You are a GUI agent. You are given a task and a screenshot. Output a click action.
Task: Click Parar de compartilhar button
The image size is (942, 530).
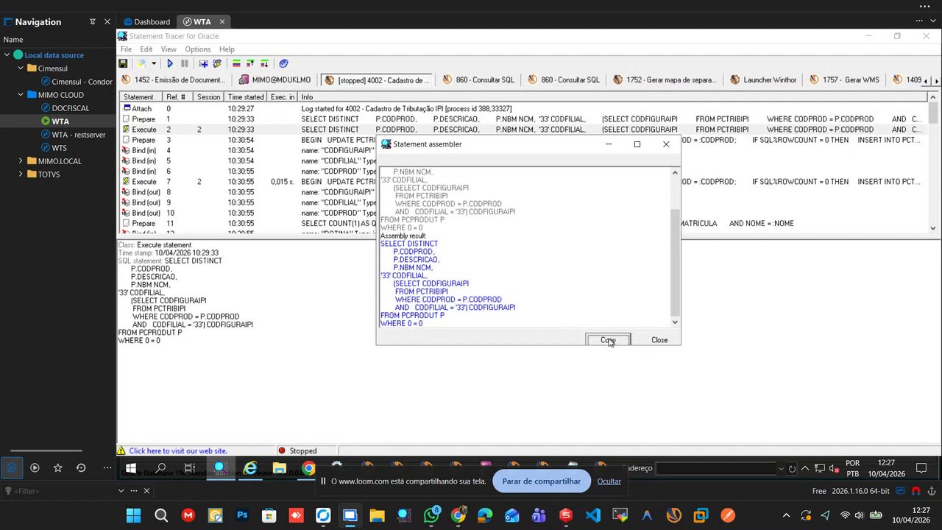pos(541,481)
